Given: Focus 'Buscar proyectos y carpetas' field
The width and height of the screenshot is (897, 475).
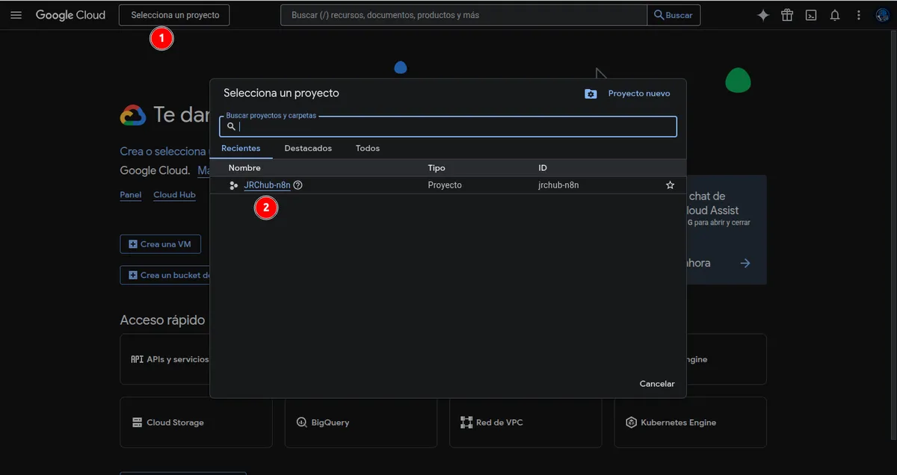Looking at the screenshot, I should click(448, 126).
